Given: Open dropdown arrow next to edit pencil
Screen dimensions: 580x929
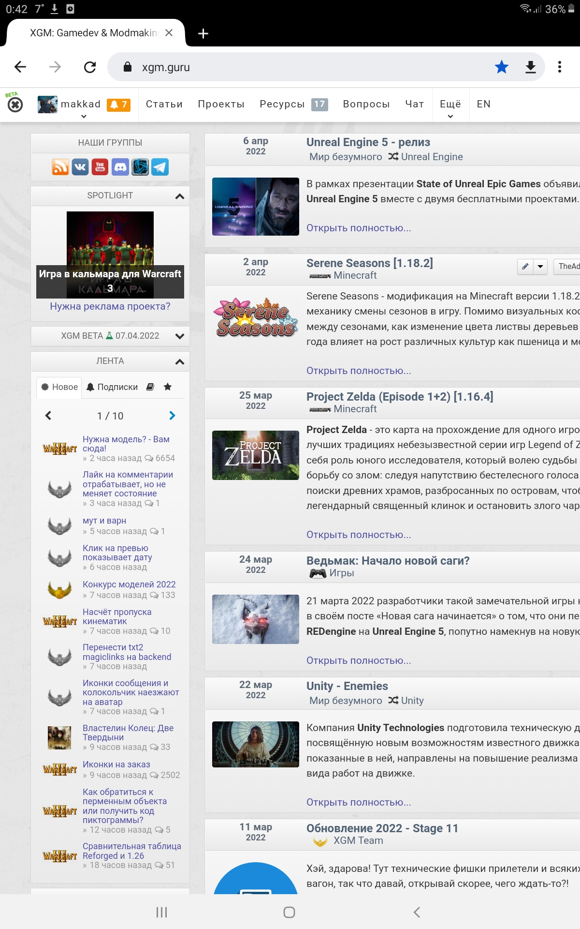Looking at the screenshot, I should tap(540, 267).
